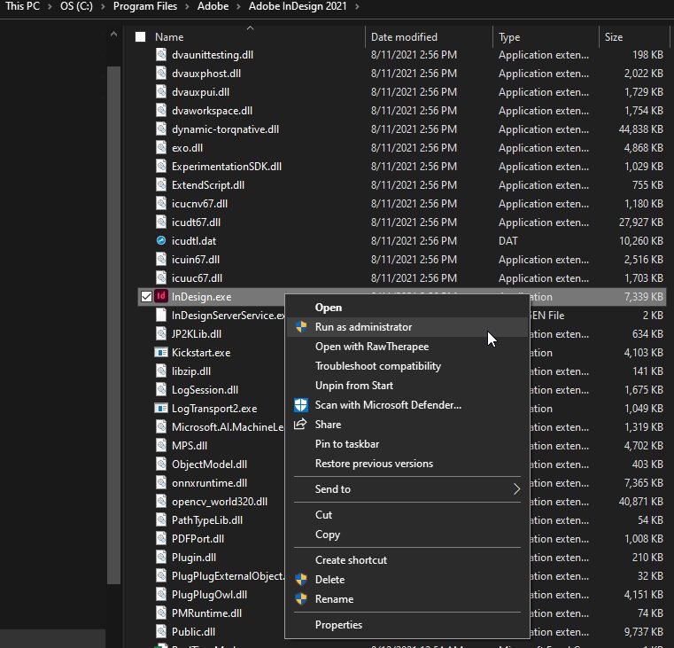Navigate to Program Files in breadcrumb

[x=145, y=6]
